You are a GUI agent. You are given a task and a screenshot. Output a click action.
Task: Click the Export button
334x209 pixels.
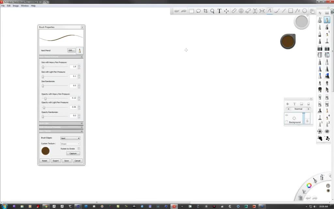click(x=55, y=161)
